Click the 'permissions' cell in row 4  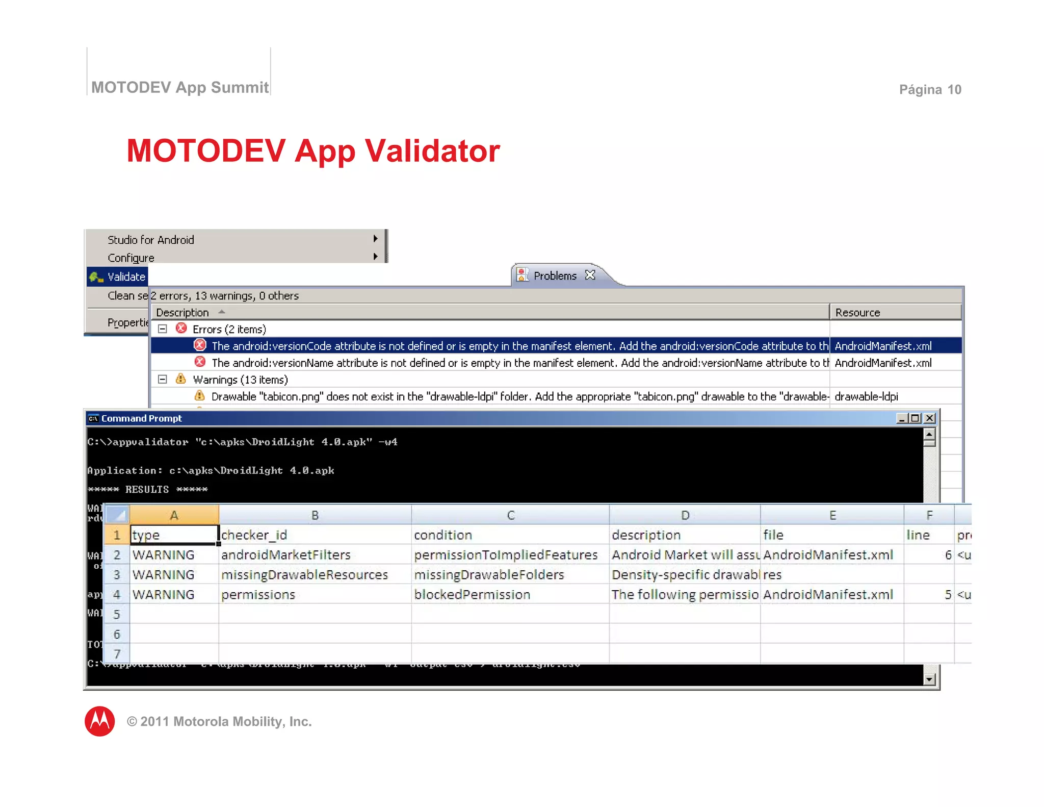pos(315,594)
